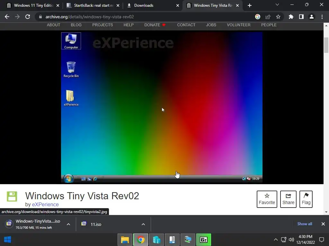Open the PEOPLE link
Screen dimensions: 329x246
(269, 25)
